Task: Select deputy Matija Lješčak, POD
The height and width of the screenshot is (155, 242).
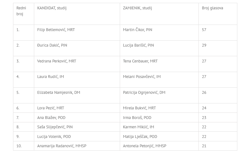Action: [x=140, y=137]
